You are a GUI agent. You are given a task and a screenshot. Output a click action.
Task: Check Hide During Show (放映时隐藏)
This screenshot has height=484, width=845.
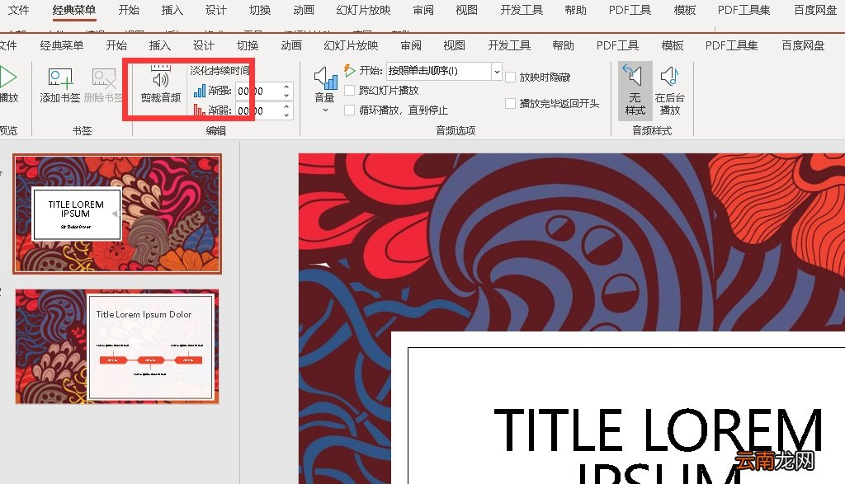click(511, 77)
